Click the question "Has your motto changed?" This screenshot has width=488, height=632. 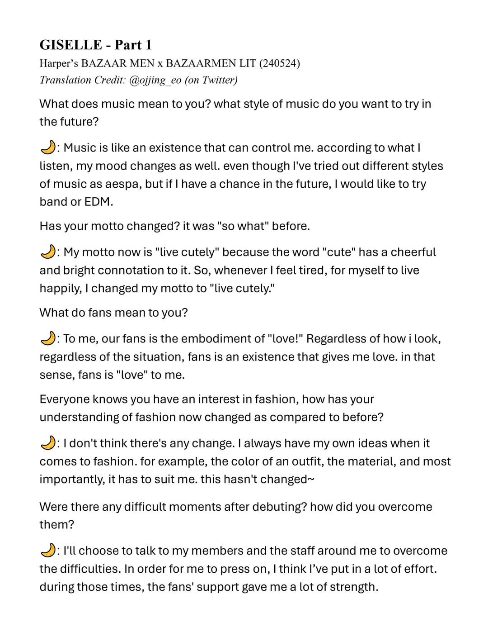tap(110, 226)
